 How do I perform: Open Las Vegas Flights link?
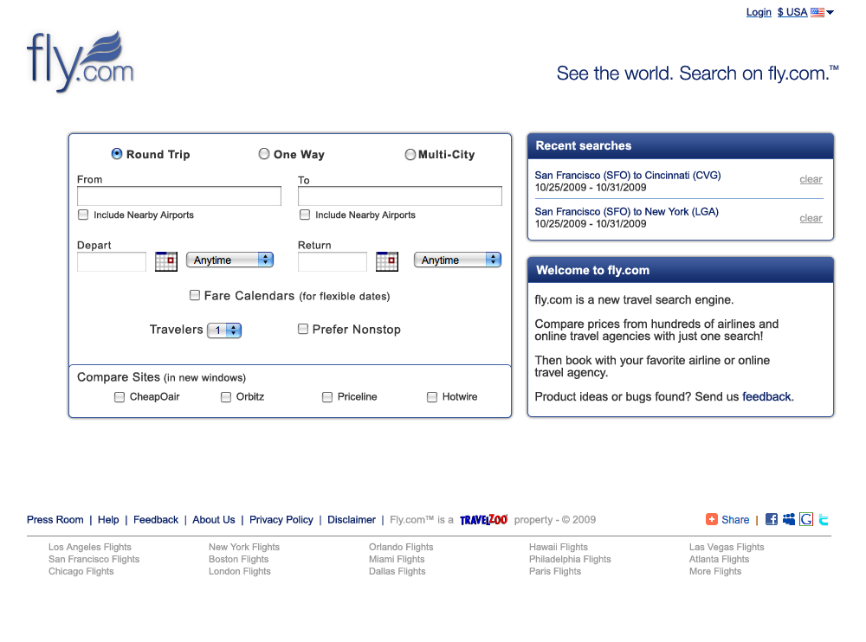727,547
